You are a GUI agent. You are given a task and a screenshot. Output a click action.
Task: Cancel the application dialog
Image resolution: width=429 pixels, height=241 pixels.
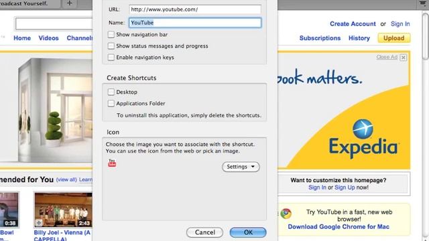[x=204, y=232]
